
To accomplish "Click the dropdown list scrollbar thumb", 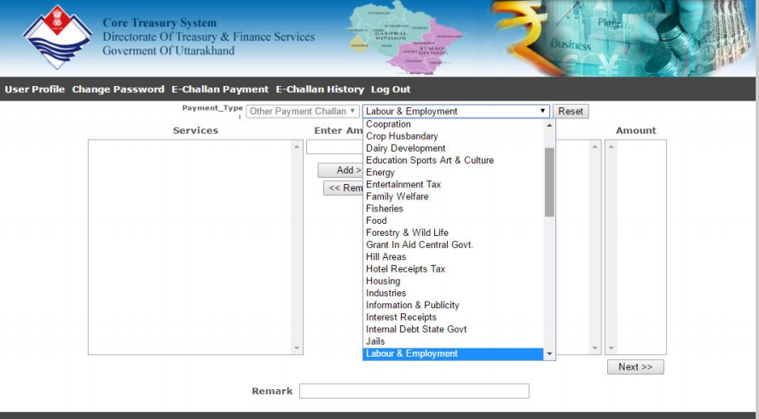I will 549,182.
